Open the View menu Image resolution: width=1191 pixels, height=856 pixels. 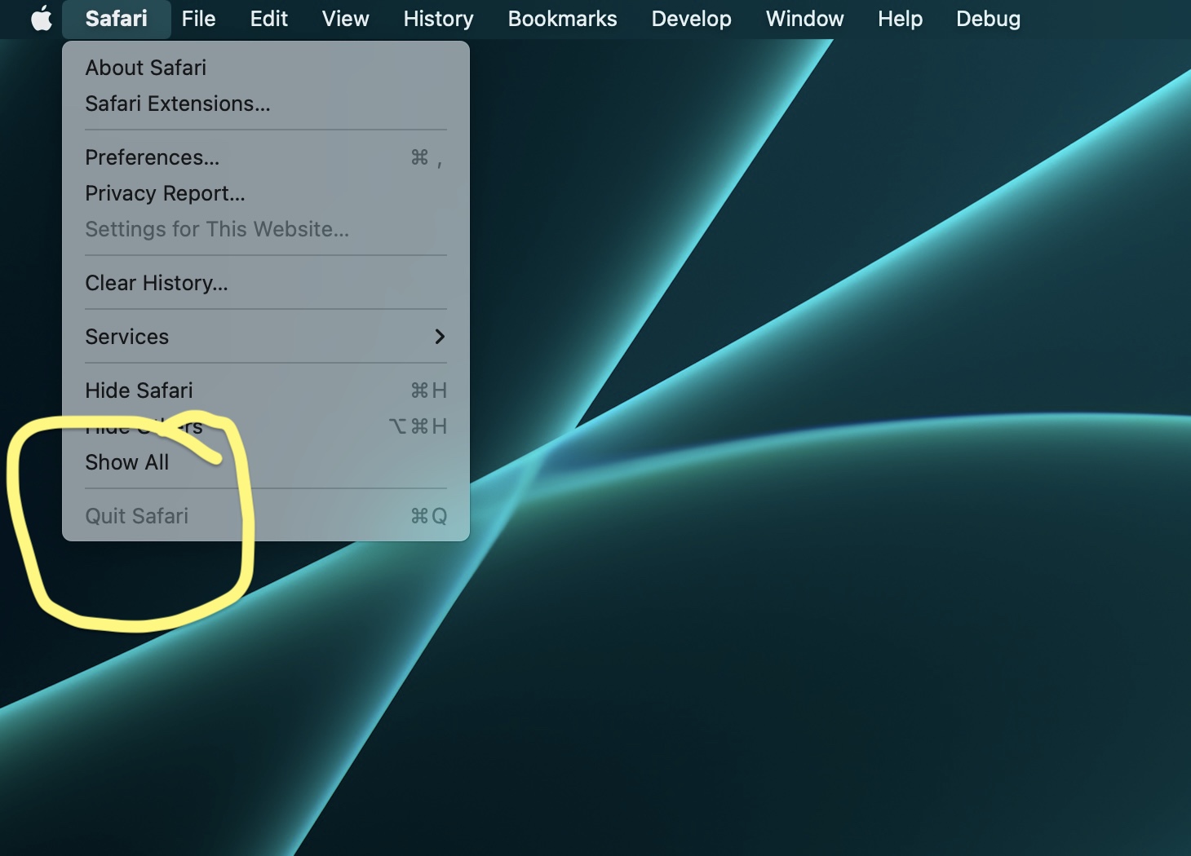346,19
